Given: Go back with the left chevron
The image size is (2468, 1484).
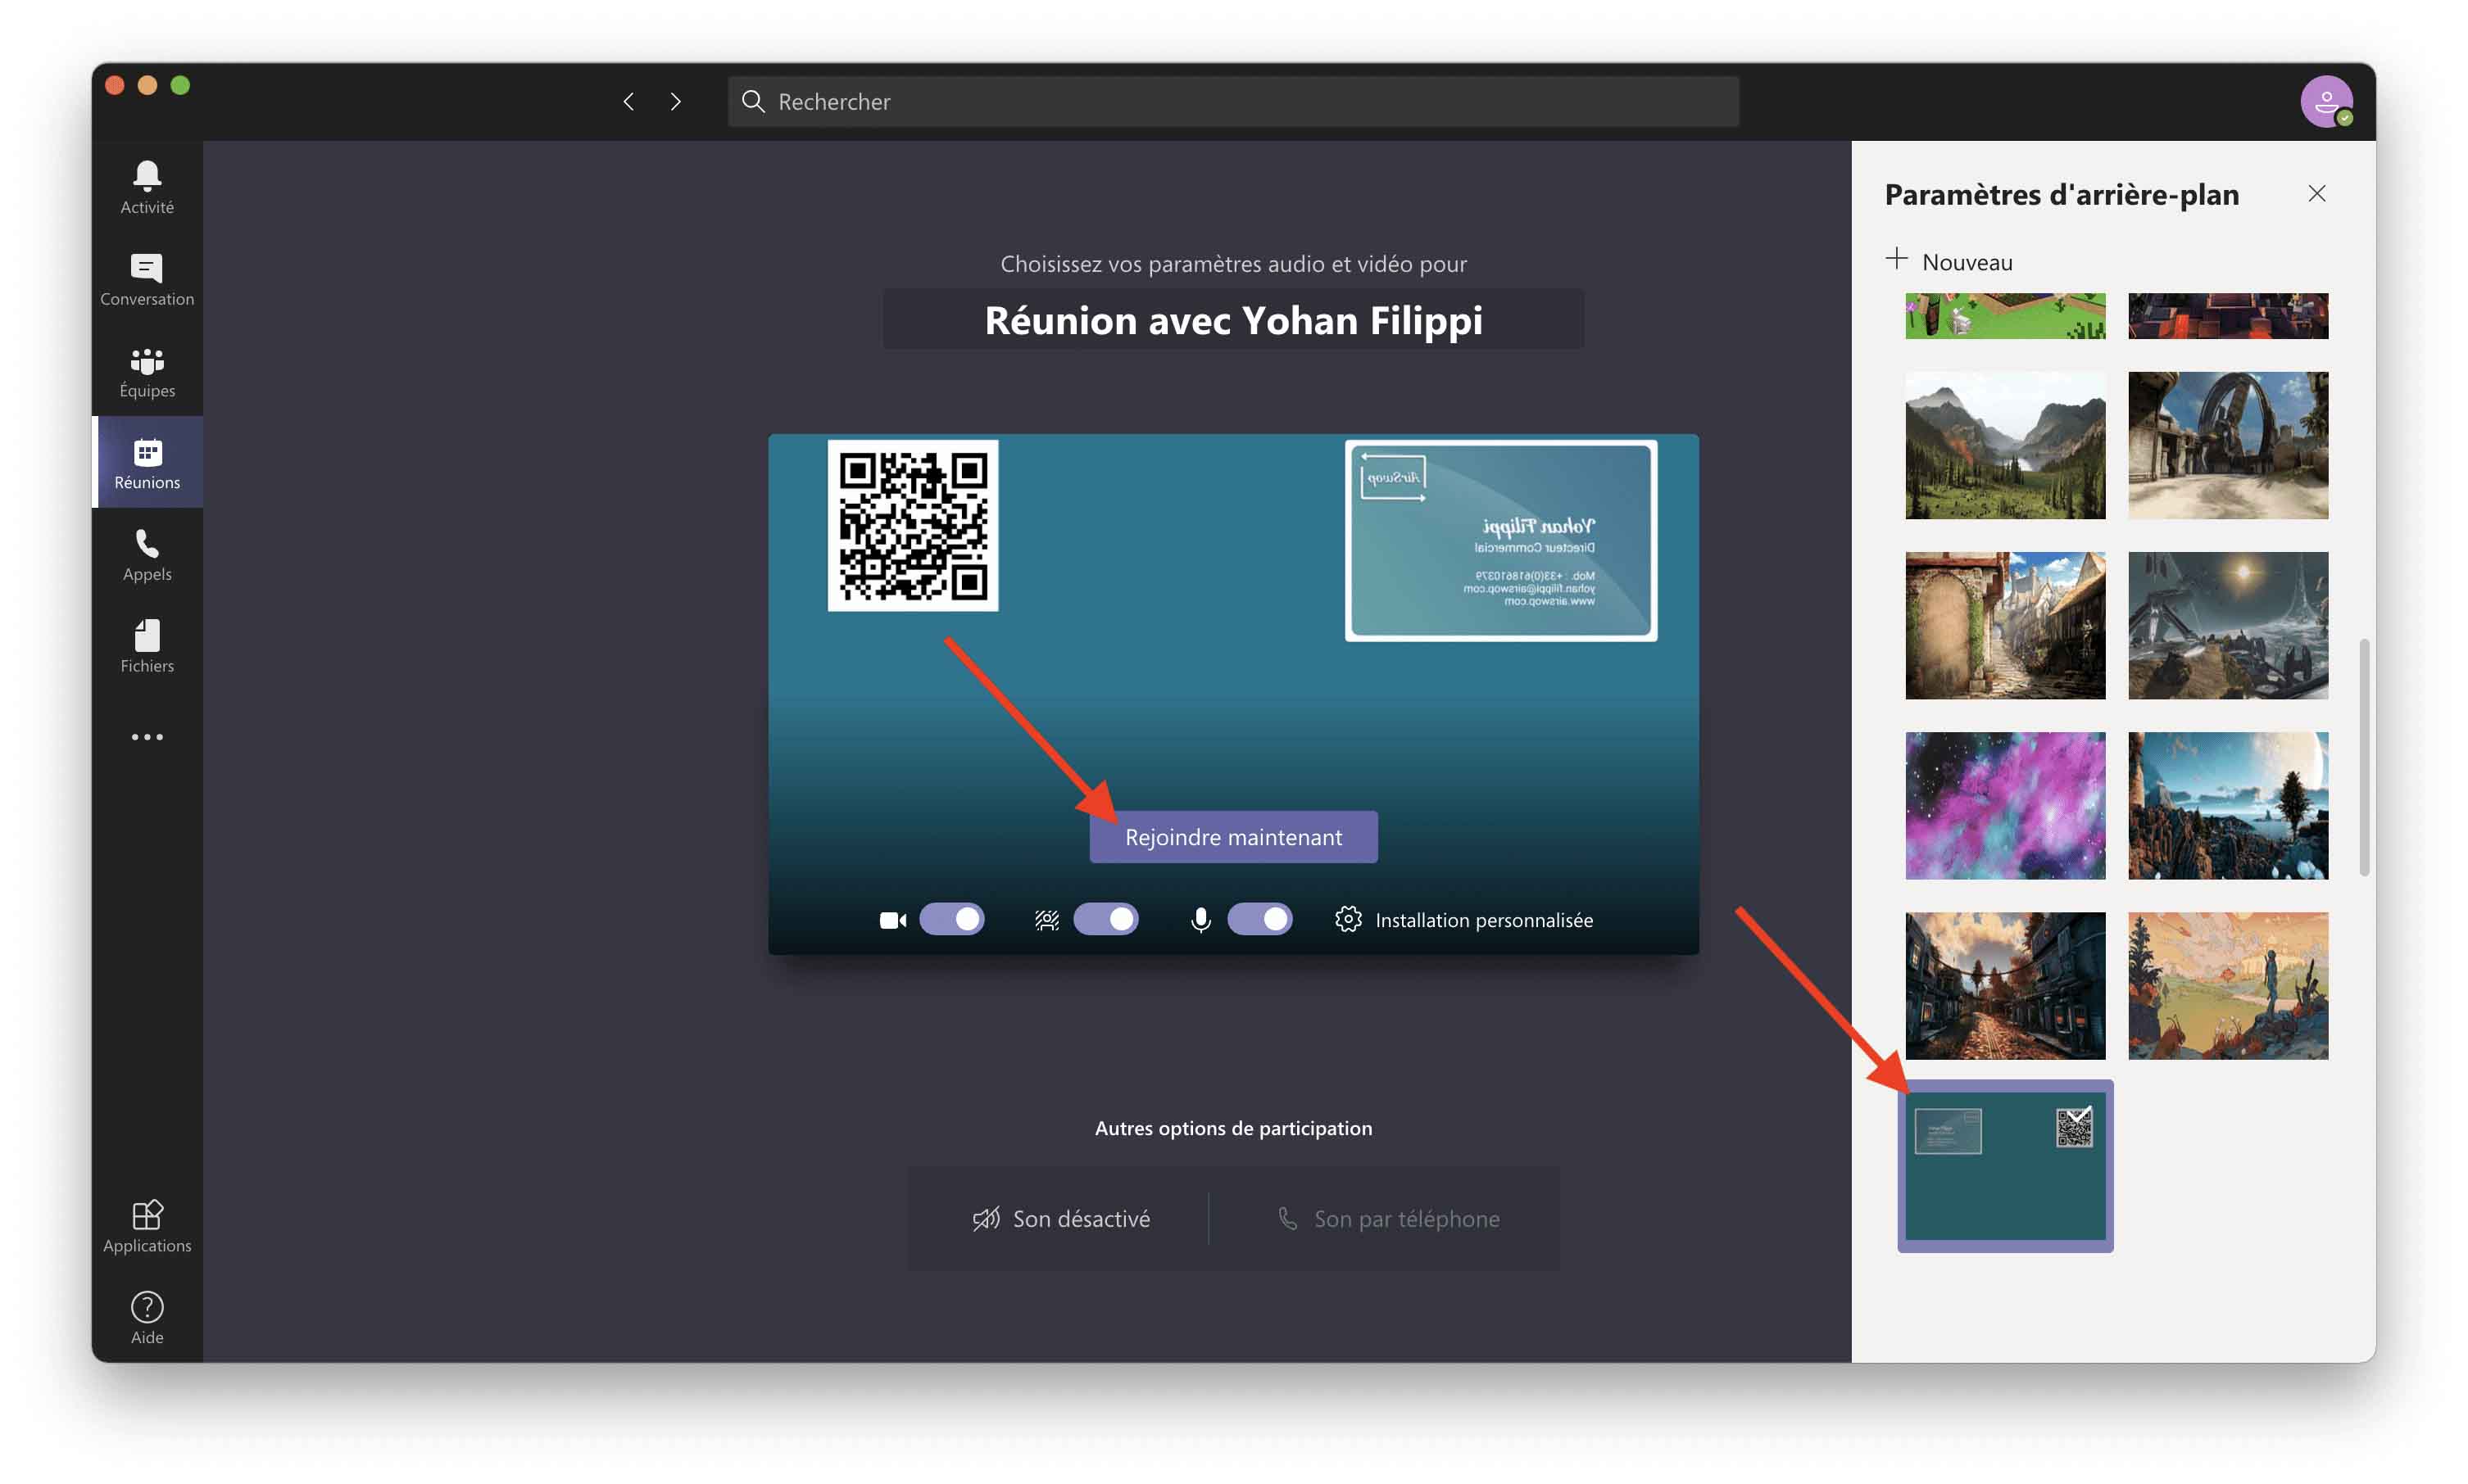Looking at the screenshot, I should click(628, 101).
